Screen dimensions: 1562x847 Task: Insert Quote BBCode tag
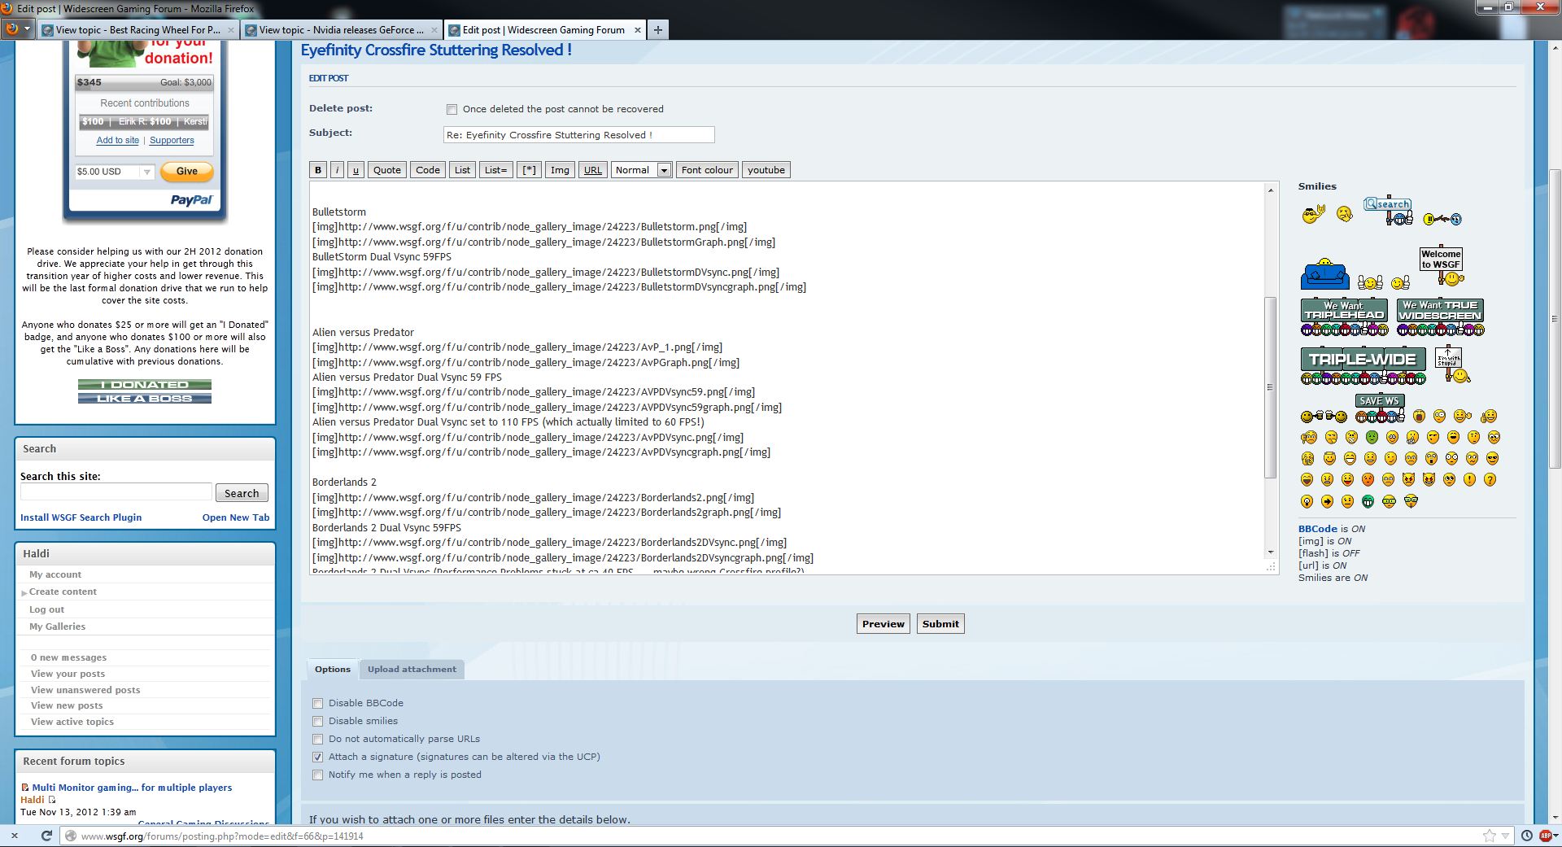[387, 170]
